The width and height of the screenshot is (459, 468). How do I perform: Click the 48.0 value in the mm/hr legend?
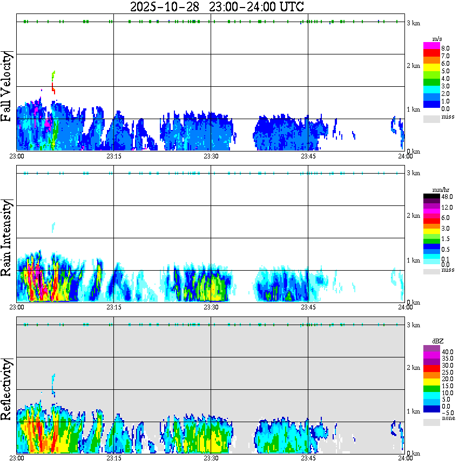pyautogui.click(x=447, y=197)
